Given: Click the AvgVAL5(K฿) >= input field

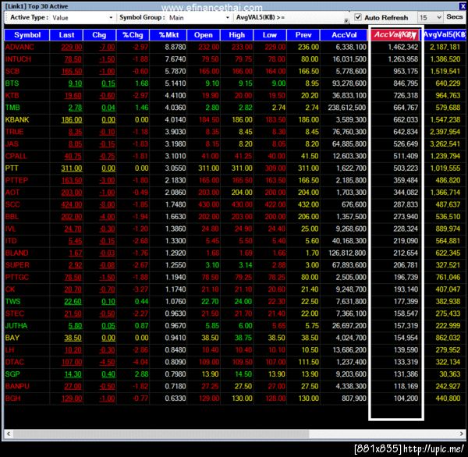Looking at the screenshot, I should point(316,18).
